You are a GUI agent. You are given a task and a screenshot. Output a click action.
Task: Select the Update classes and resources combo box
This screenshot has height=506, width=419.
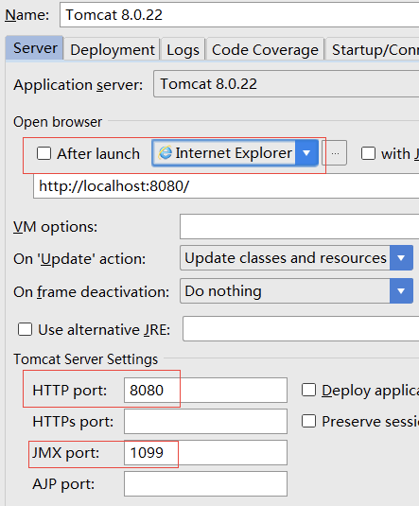pyautogui.click(x=296, y=258)
